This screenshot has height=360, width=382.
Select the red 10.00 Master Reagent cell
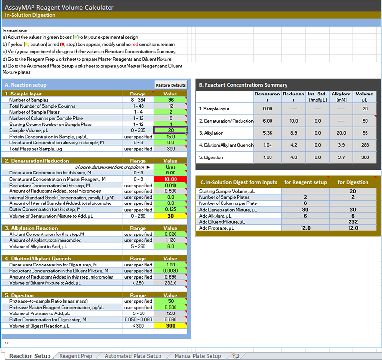[x=170, y=179]
